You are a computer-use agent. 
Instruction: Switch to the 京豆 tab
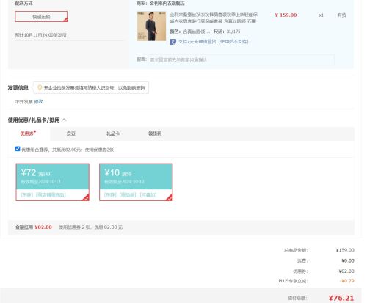(71, 134)
